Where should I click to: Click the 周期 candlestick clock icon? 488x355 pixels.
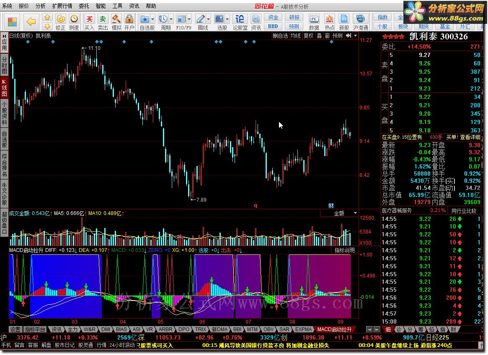(x=163, y=19)
